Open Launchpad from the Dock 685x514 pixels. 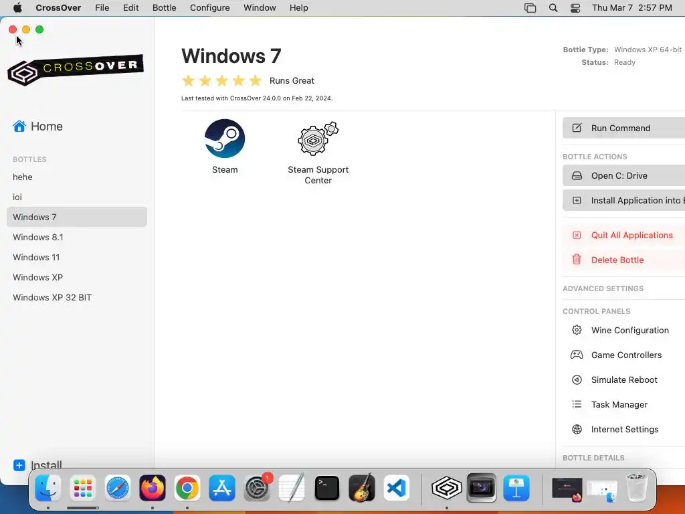click(82, 488)
